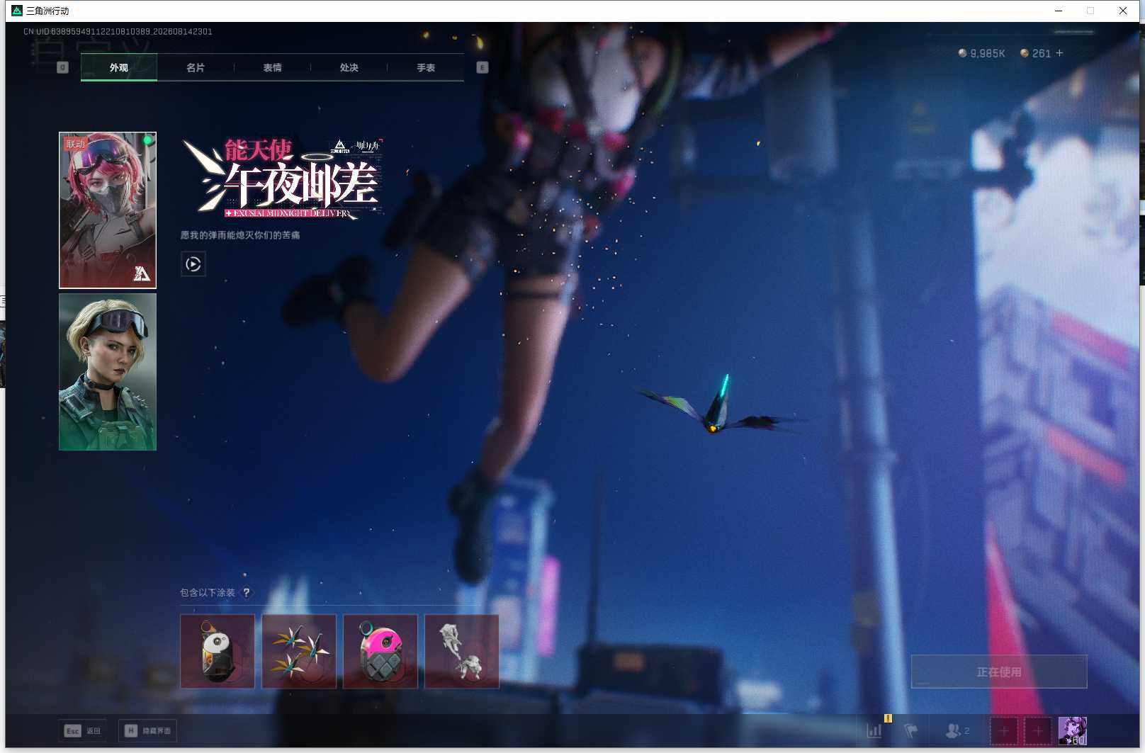Close the 三角洲行动 window
The image size is (1145, 753).
[1123, 11]
